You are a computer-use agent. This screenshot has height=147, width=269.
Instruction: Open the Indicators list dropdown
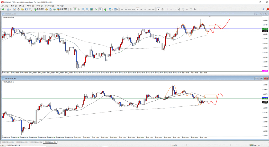click(x=106, y=9)
